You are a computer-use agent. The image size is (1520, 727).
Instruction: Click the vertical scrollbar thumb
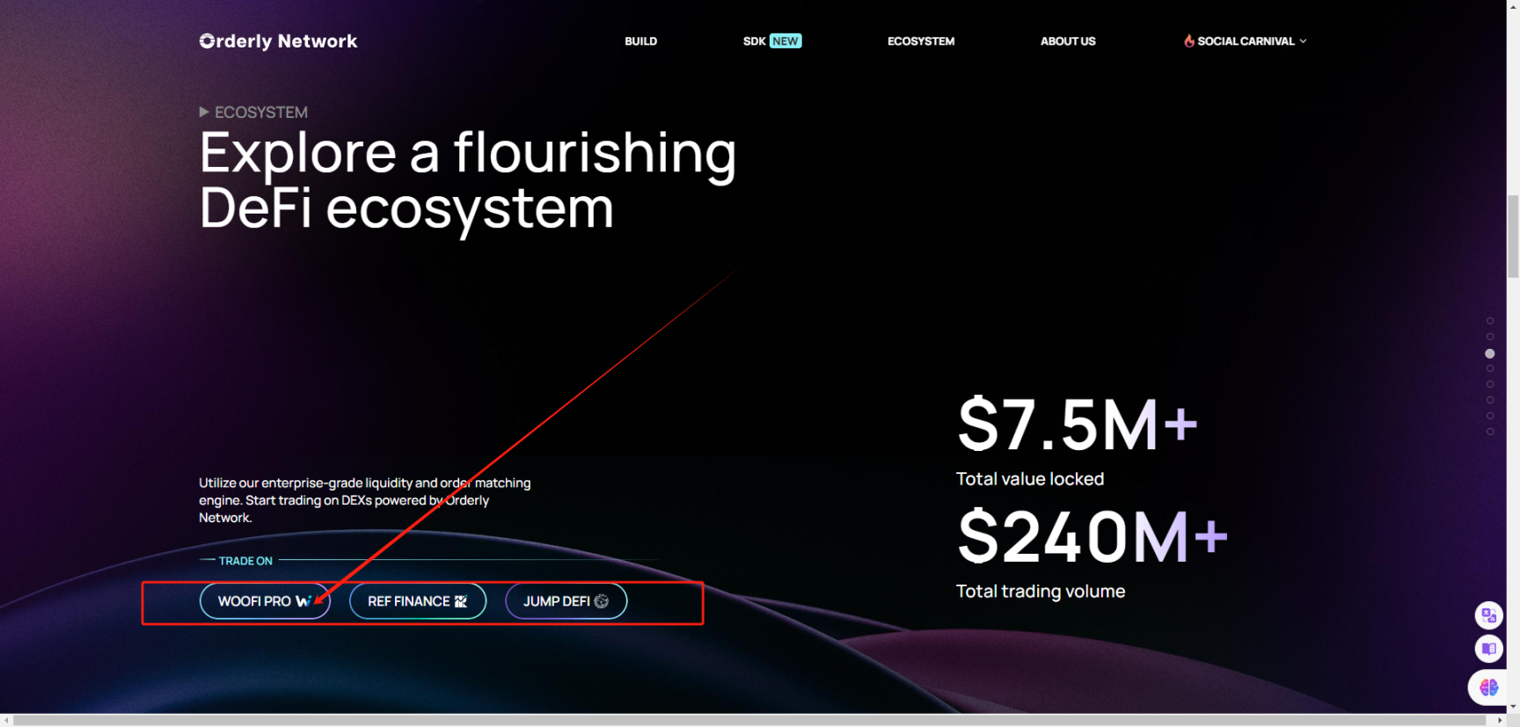[1513, 236]
